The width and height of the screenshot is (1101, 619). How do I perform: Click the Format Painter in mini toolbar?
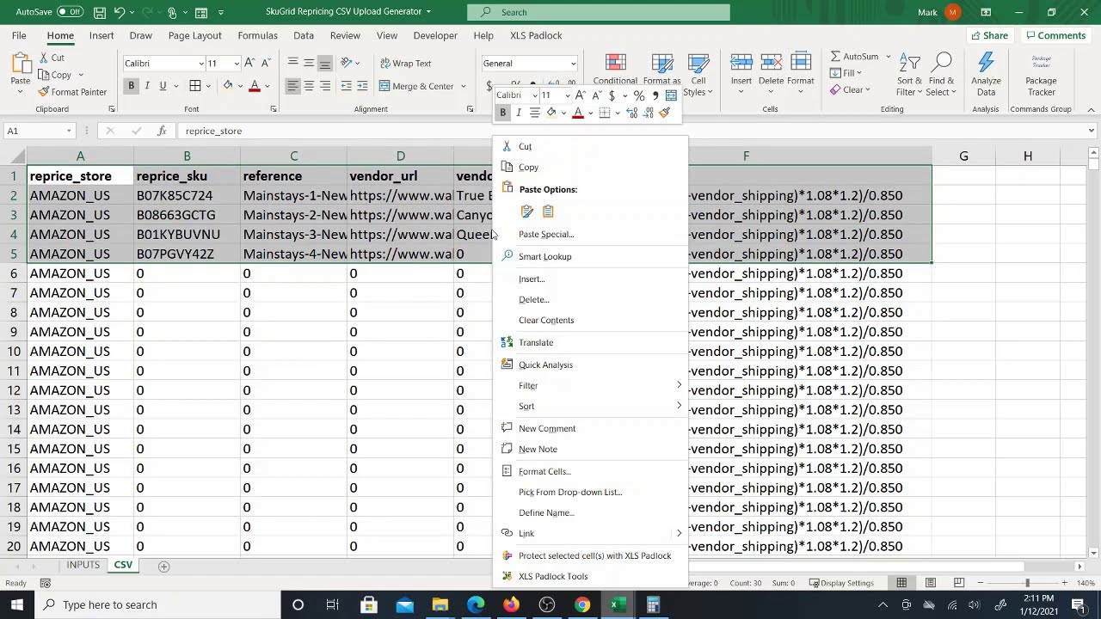click(664, 113)
